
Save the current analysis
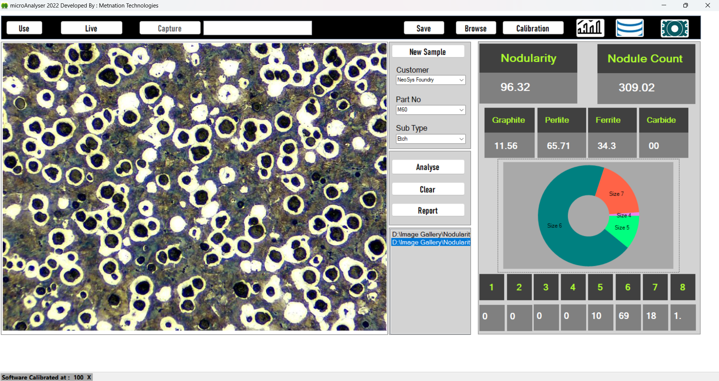point(424,28)
